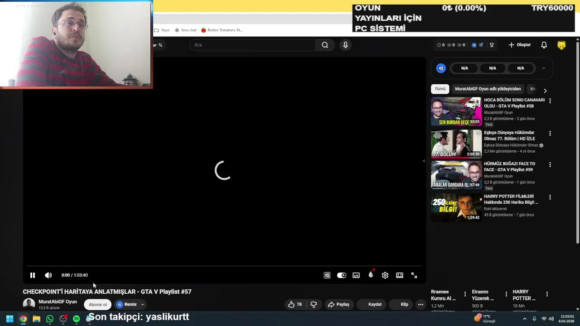The height and width of the screenshot is (326, 580).
Task: Click the vidIQ trophy icon in the header
Action: coord(492,45)
